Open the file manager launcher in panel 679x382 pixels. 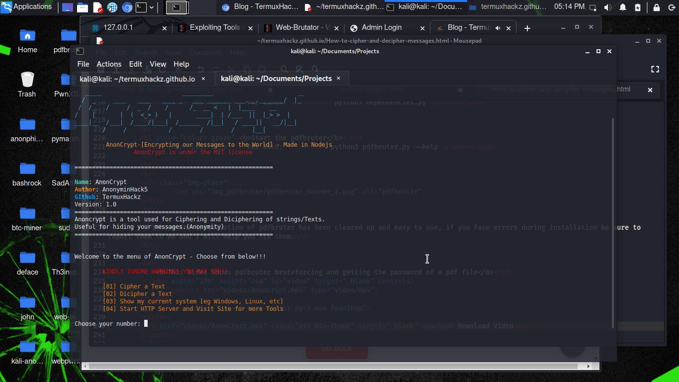click(x=83, y=7)
